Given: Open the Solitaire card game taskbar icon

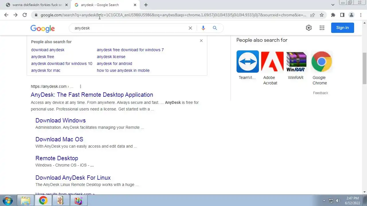Looking at the screenshot, I should click(61, 201).
